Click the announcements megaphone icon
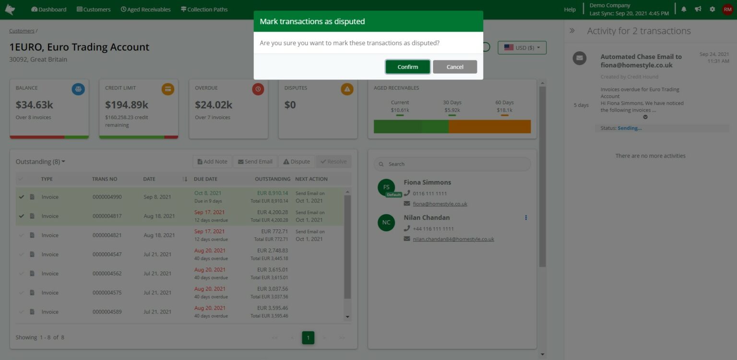The image size is (737, 360). click(x=697, y=9)
